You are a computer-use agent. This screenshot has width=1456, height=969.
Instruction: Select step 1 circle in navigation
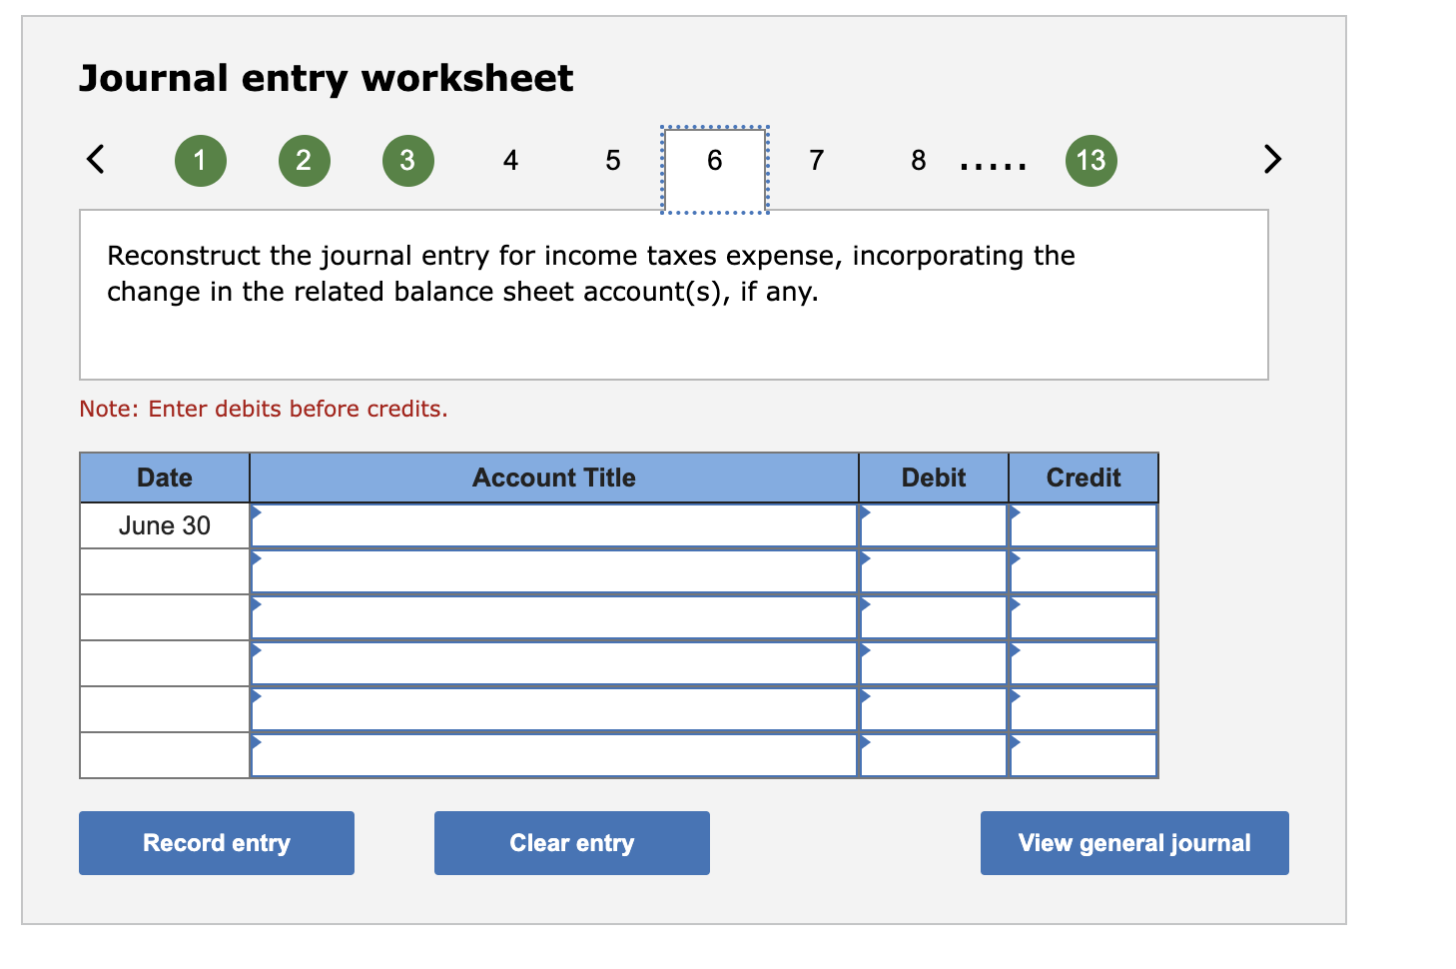[x=200, y=160]
